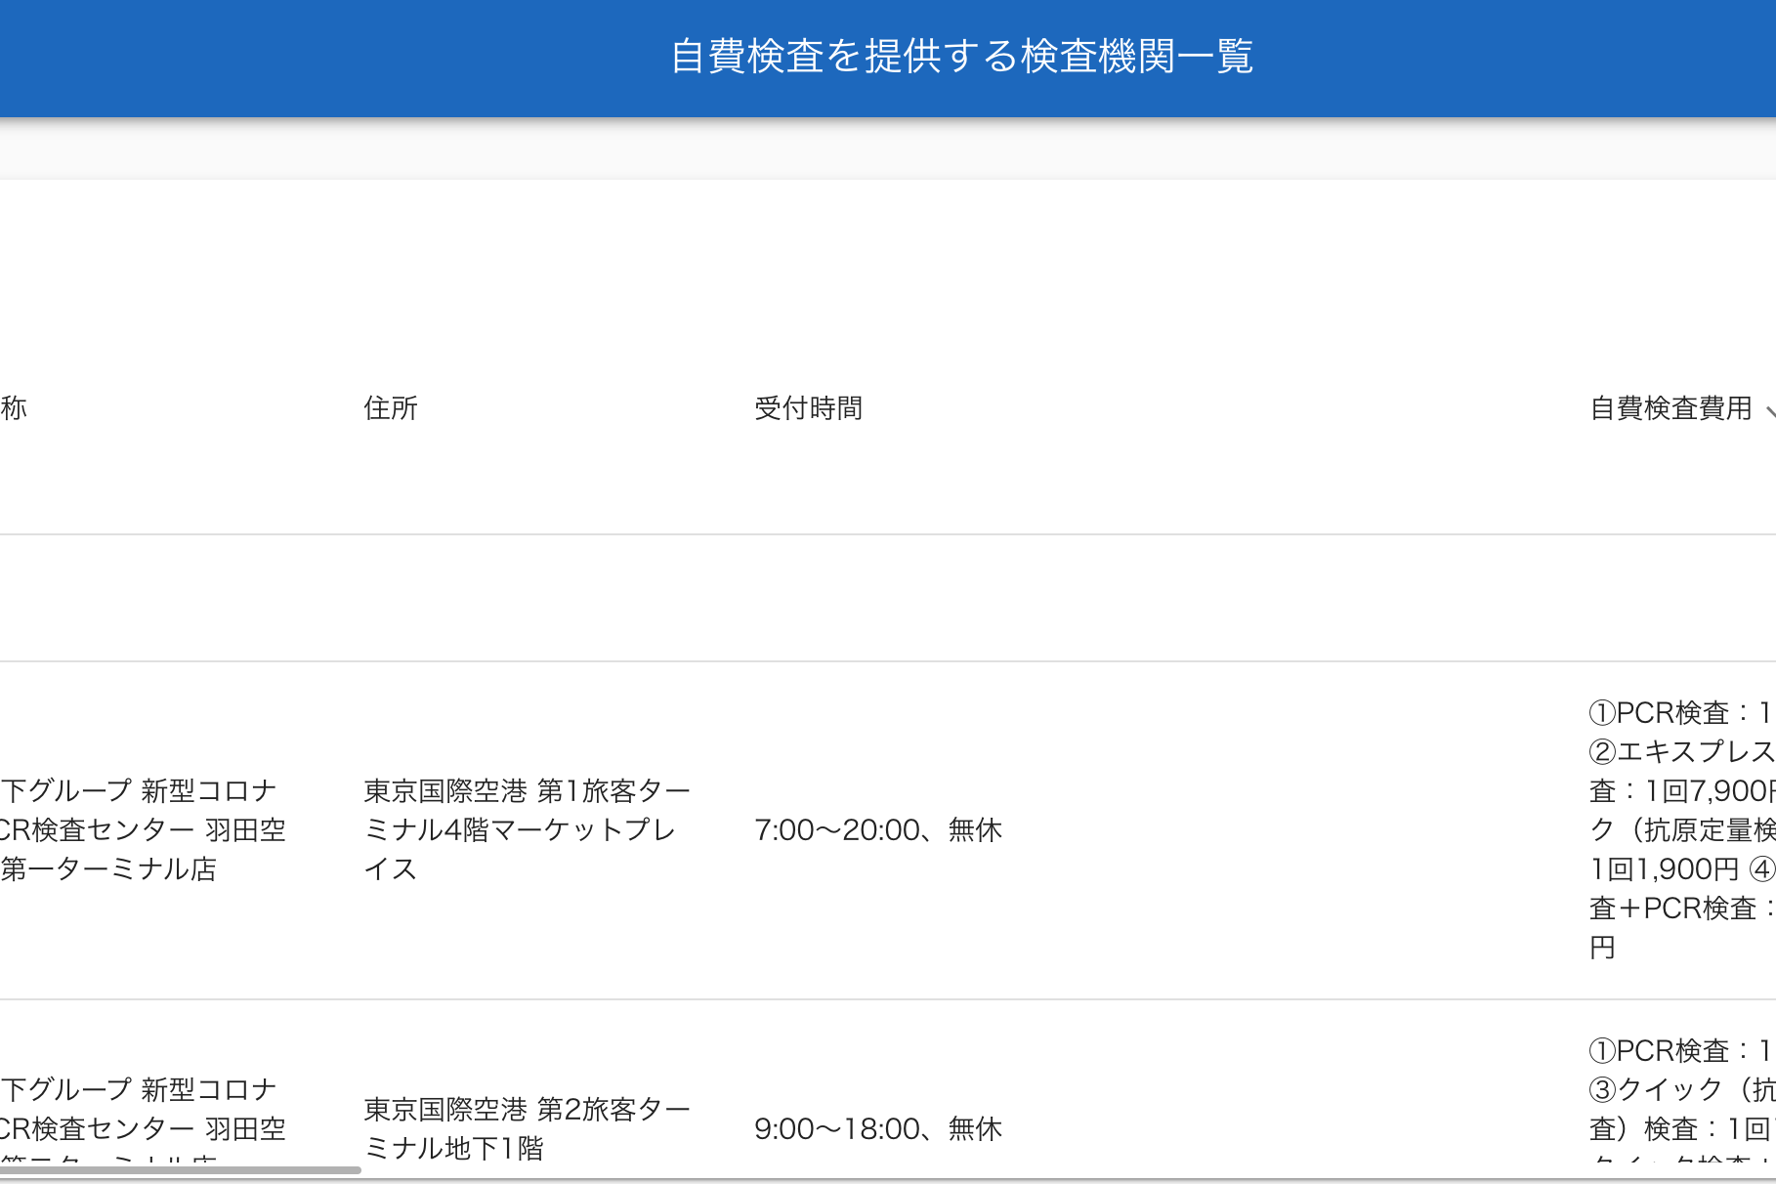Select the hours cell 7:00〜20:00、無休

tap(878, 830)
